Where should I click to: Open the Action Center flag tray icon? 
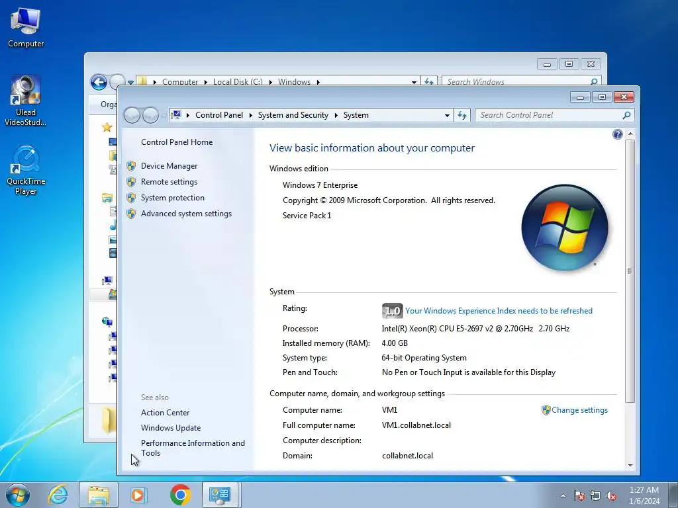click(579, 495)
